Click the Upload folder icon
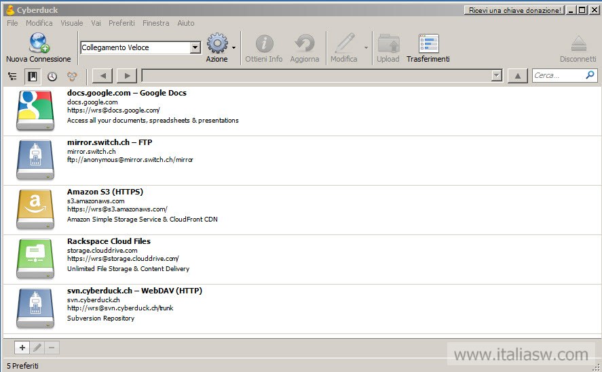This screenshot has width=602, height=372. click(x=388, y=43)
